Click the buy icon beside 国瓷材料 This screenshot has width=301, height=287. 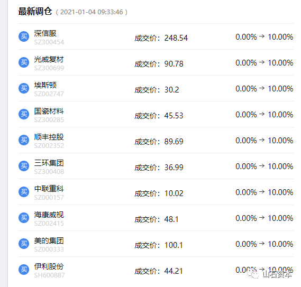point(24,114)
